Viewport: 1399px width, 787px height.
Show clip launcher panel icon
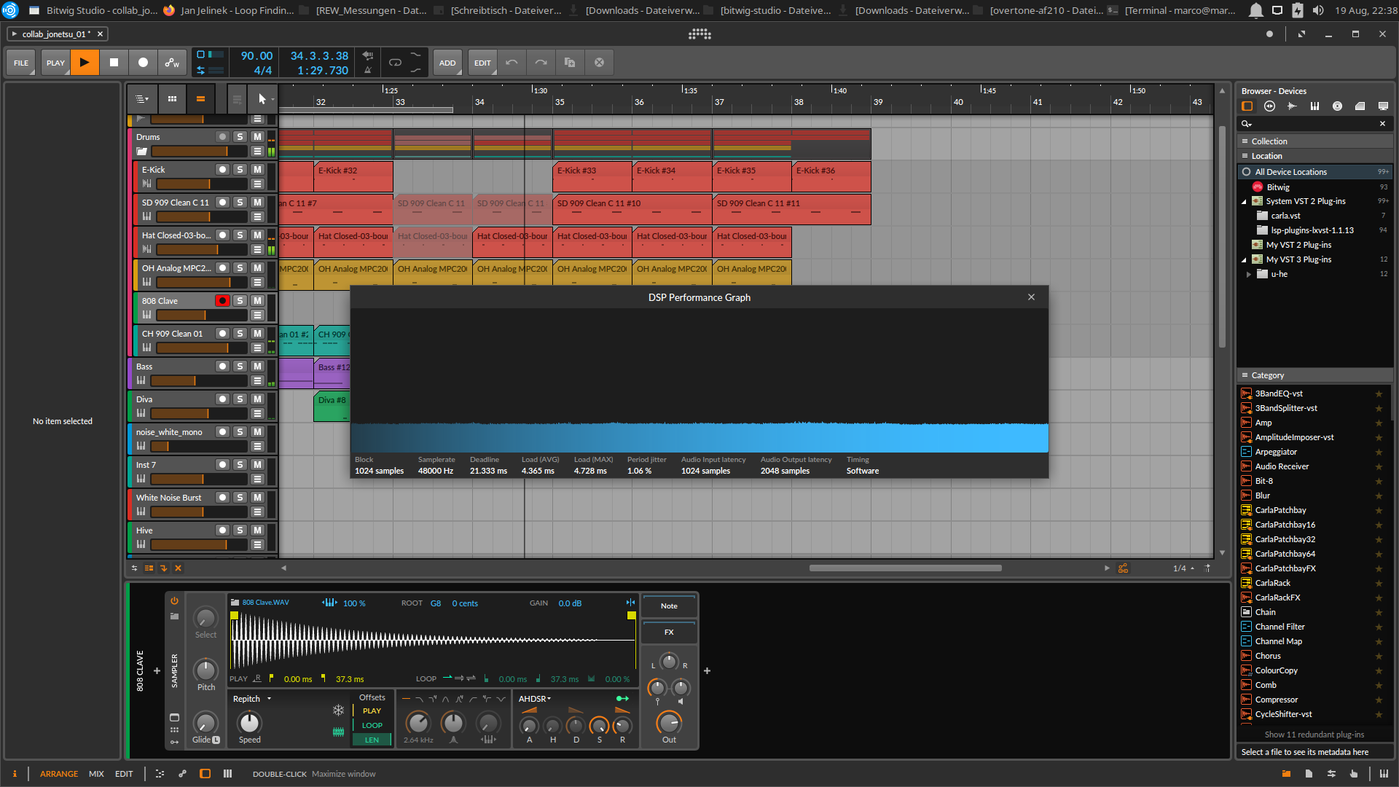click(x=172, y=99)
